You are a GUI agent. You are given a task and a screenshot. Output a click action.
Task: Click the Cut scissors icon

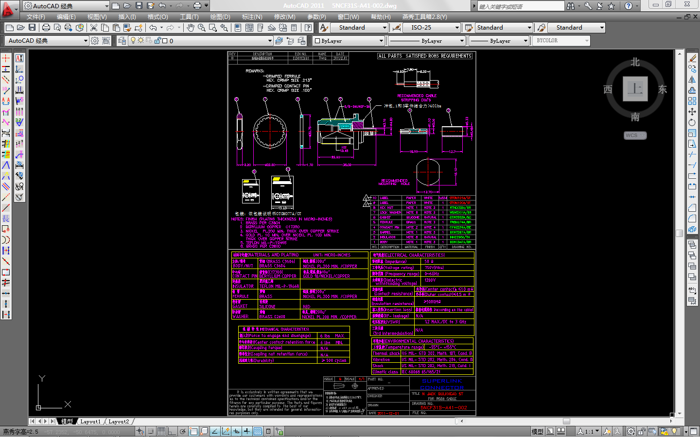(94, 28)
